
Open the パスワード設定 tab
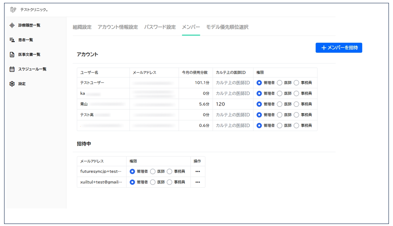coord(159,27)
